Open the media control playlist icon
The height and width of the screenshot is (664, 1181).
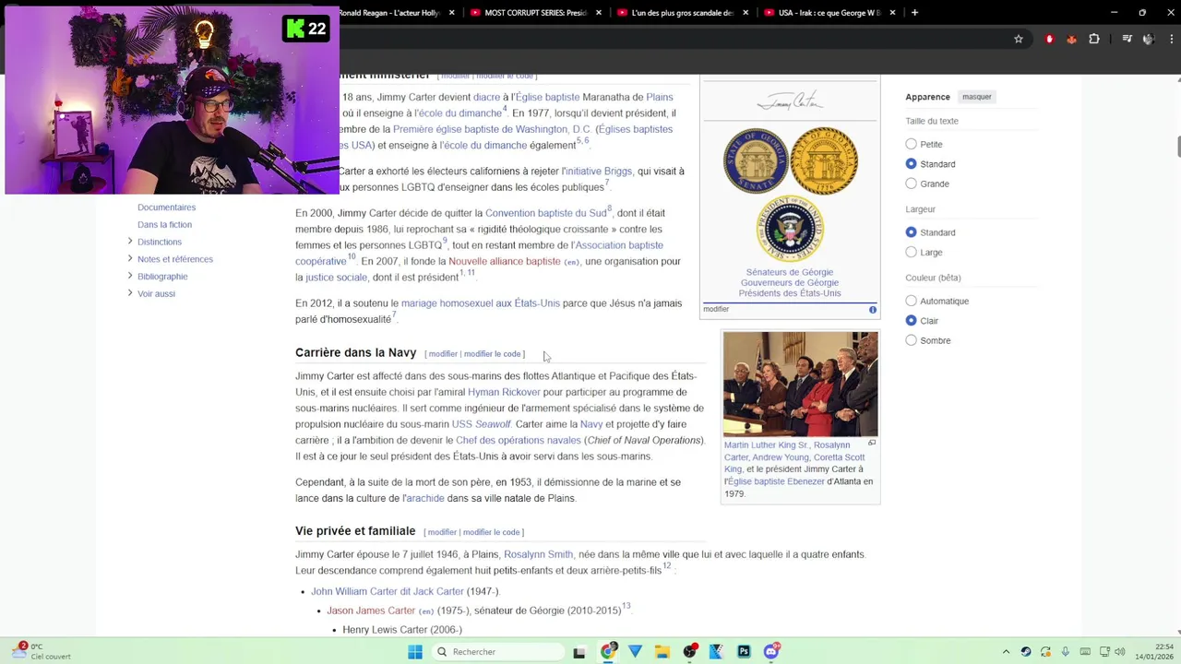point(1127,39)
